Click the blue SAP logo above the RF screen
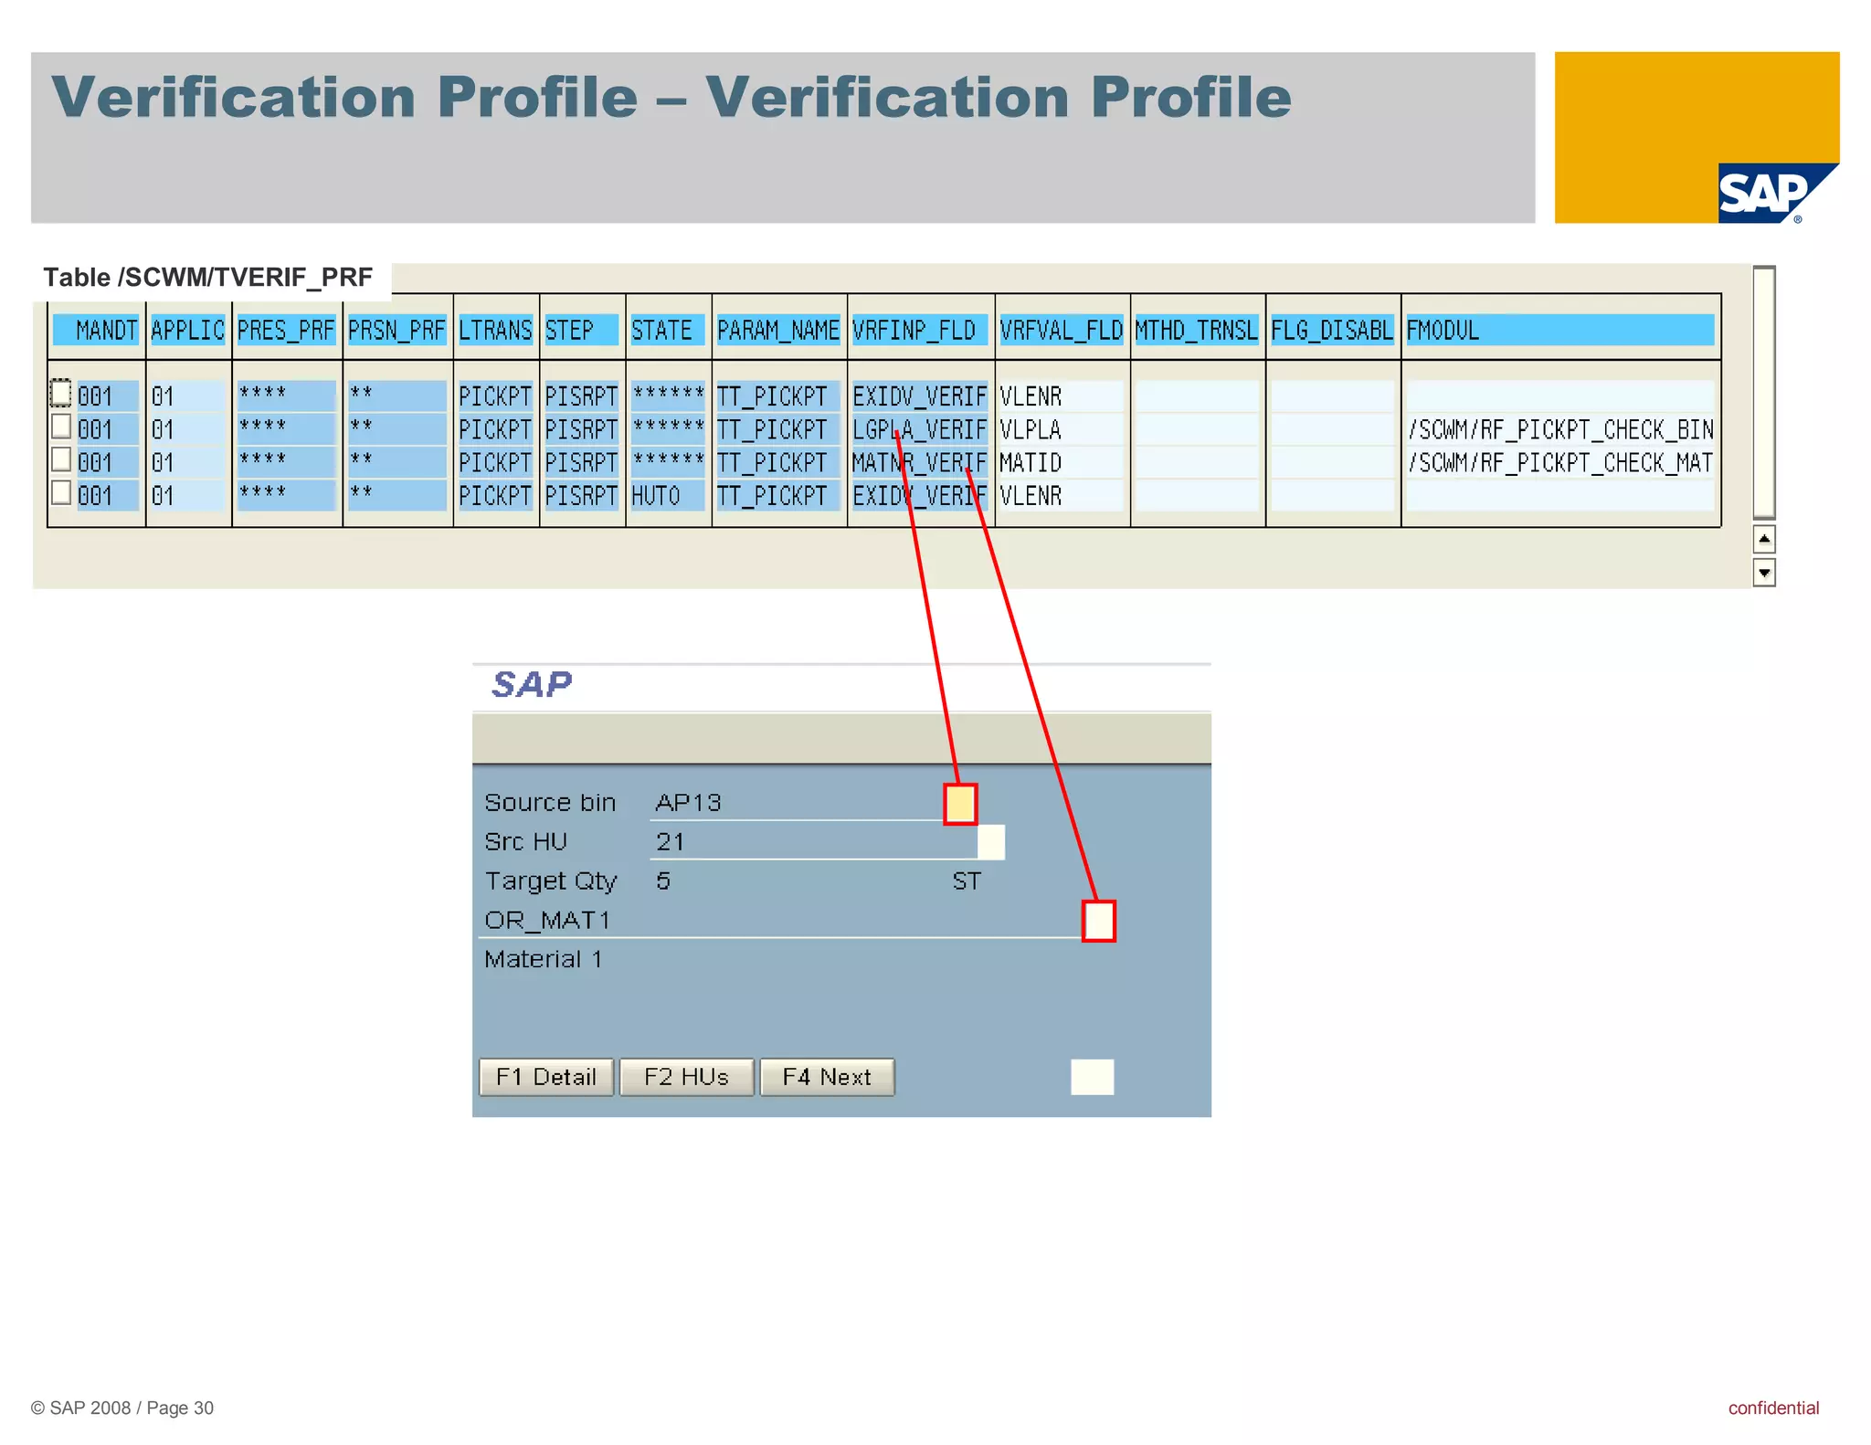This screenshot has height=1445, width=1871. click(532, 684)
